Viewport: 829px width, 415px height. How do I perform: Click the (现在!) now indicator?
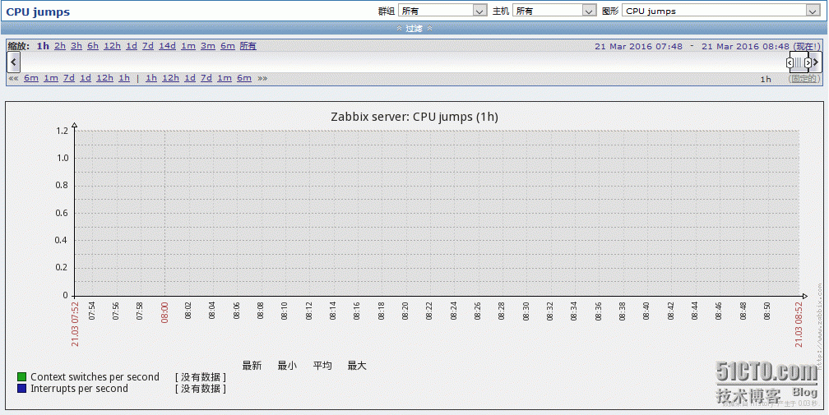pyautogui.click(x=807, y=47)
